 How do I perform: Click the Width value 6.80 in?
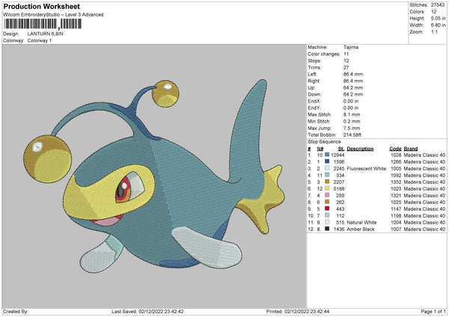[x=438, y=25]
